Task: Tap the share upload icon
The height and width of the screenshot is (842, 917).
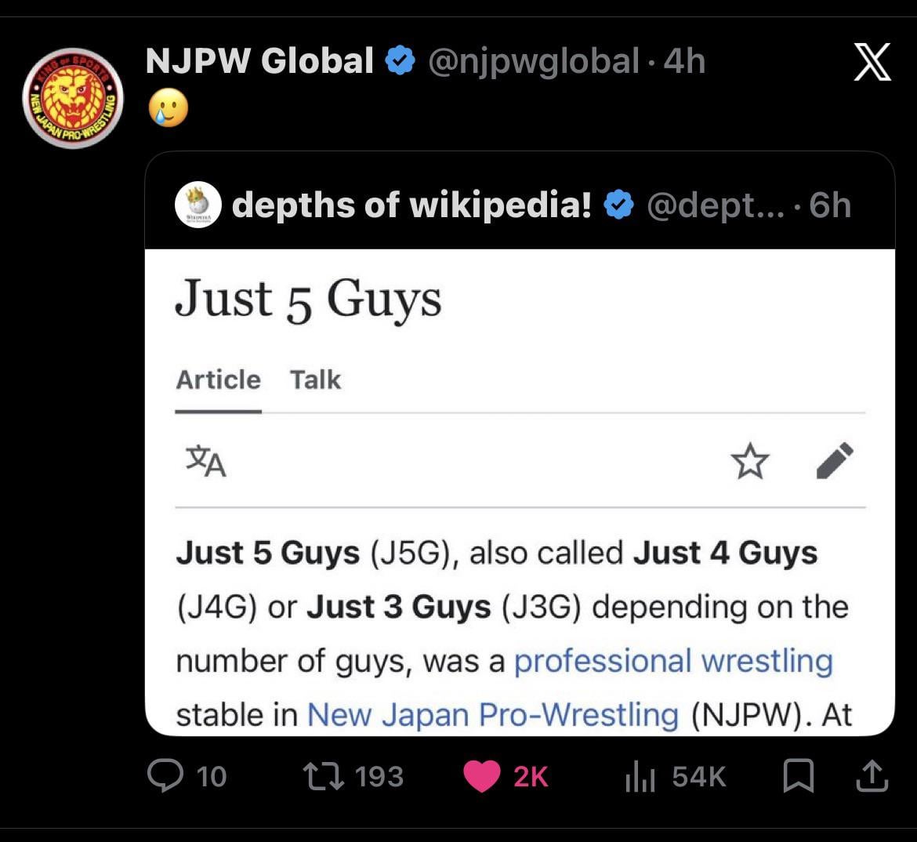Action: pos(871,776)
